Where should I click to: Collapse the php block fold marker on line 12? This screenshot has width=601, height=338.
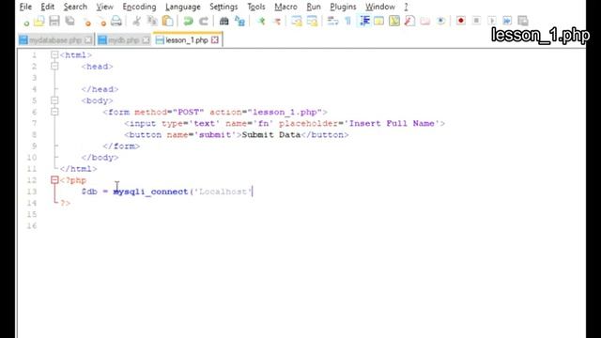[54, 180]
